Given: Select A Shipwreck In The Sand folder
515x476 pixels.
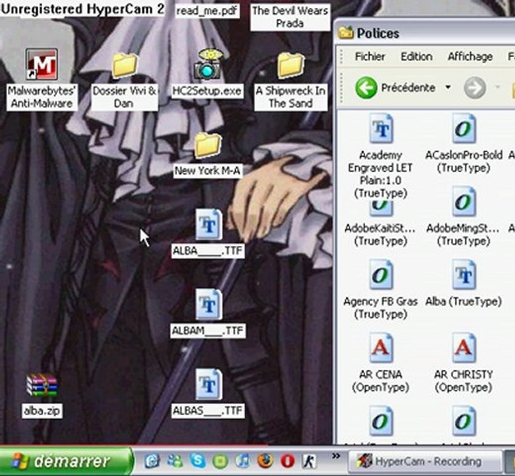Looking at the screenshot, I should pos(291,65).
